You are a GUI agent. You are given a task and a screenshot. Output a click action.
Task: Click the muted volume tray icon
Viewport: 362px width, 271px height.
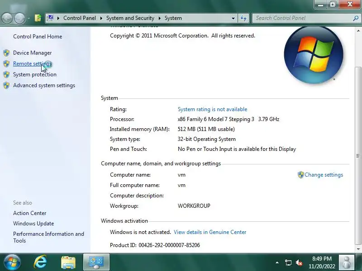point(299,262)
